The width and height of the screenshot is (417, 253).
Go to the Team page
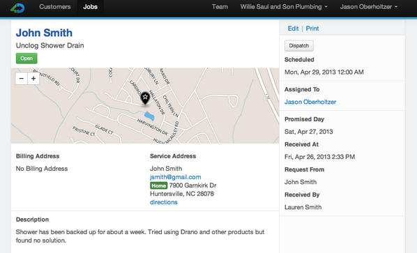[220, 7]
